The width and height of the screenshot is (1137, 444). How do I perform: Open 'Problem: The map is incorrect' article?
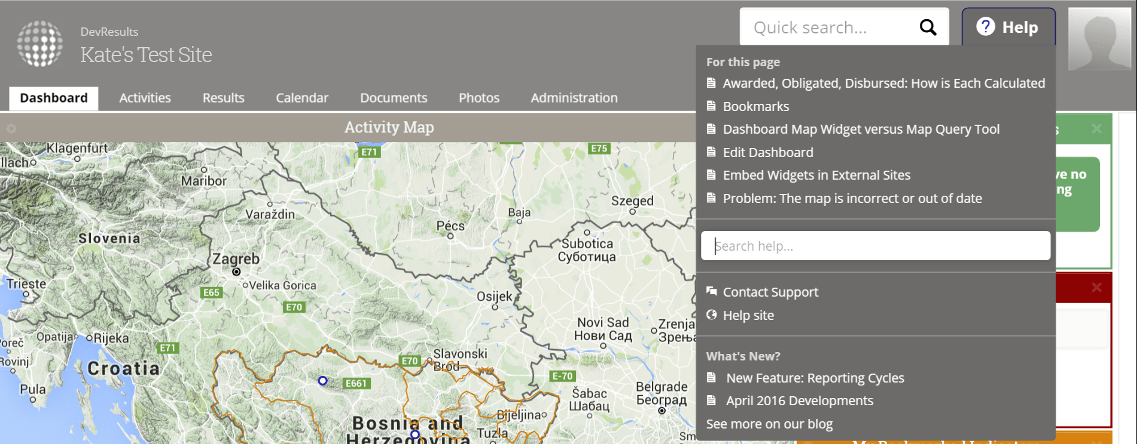click(852, 198)
